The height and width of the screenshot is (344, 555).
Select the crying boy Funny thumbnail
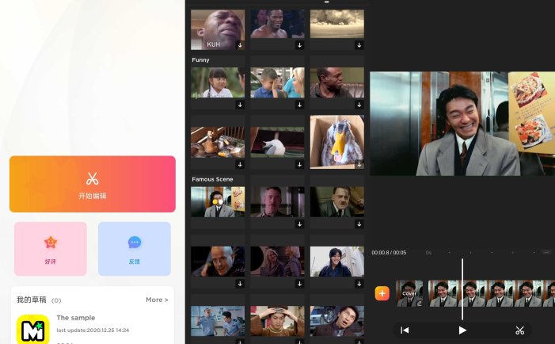click(x=277, y=82)
